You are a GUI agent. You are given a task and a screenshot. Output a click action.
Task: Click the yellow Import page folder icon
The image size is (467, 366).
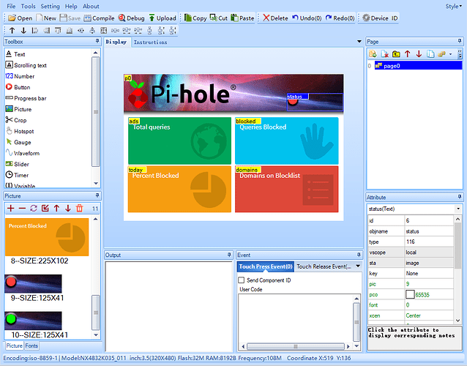(x=396, y=54)
